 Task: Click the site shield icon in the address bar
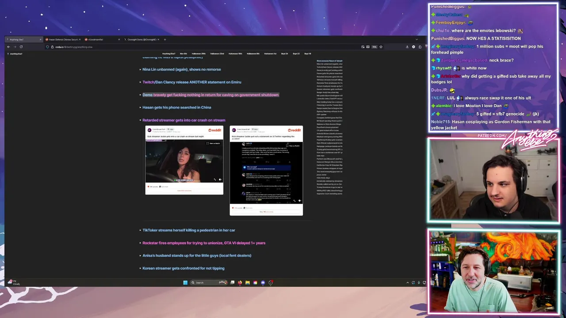(x=47, y=47)
